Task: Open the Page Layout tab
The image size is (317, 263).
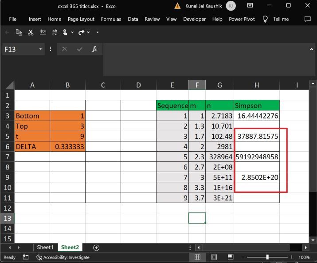Action: coord(81,19)
